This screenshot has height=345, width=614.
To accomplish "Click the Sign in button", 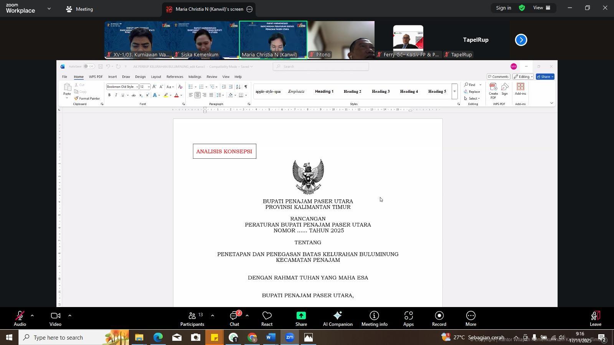I will 503,8.
